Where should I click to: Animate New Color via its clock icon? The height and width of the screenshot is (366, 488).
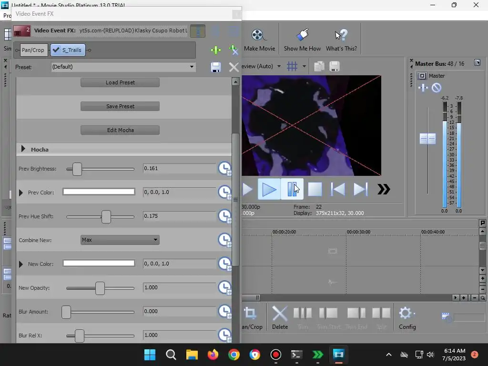click(x=224, y=264)
